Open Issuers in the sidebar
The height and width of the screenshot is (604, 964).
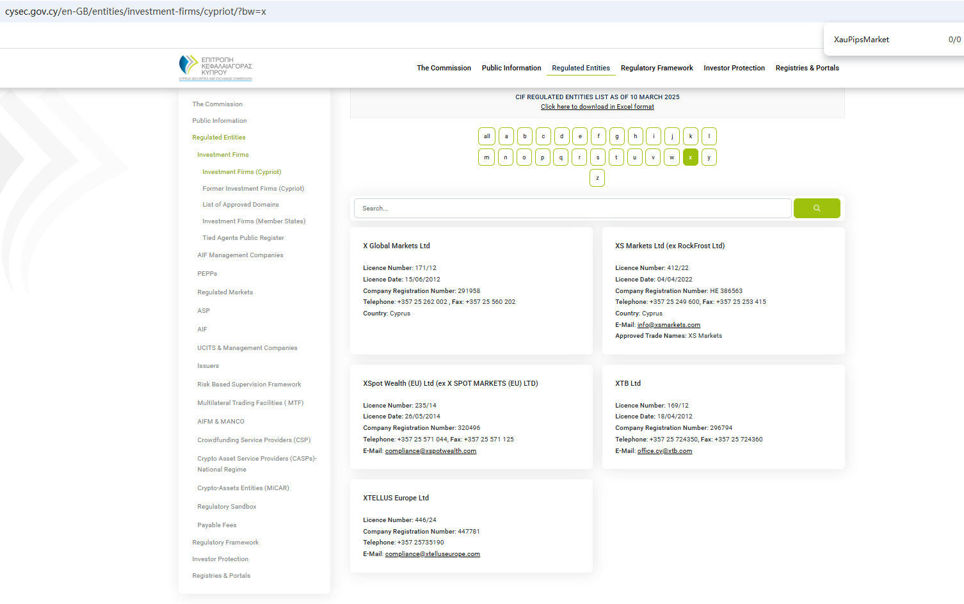(x=208, y=366)
